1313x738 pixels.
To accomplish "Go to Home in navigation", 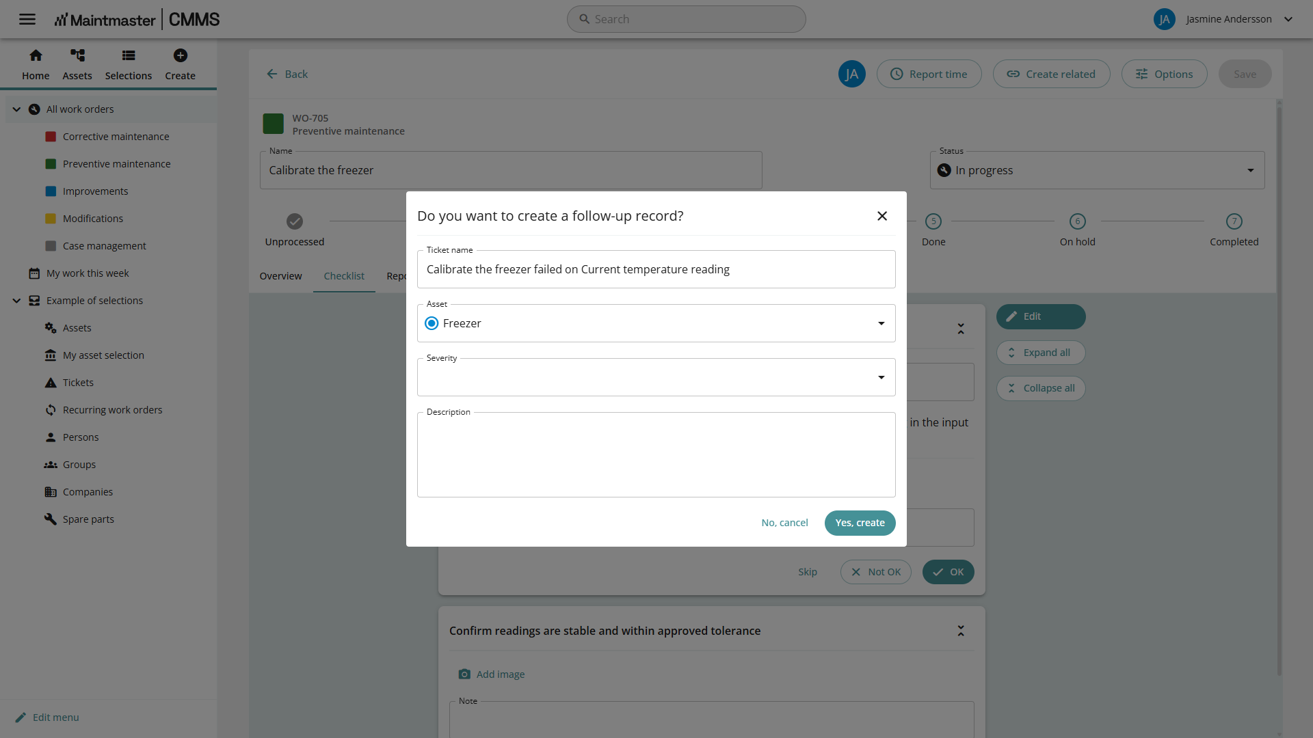I will tap(36, 65).
